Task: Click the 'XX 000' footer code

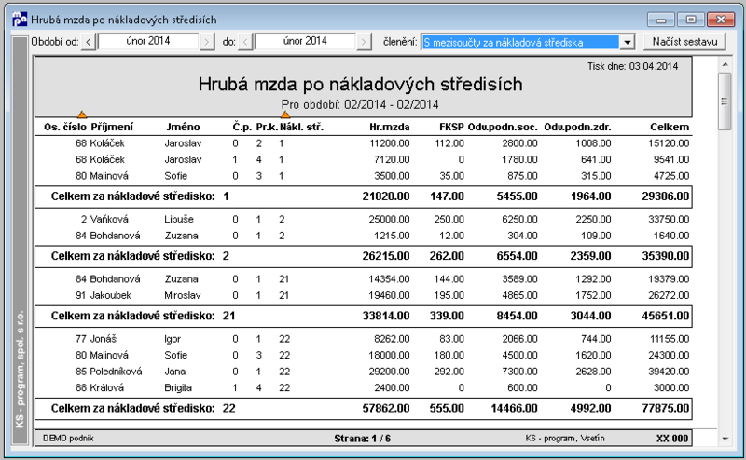Action: click(672, 439)
